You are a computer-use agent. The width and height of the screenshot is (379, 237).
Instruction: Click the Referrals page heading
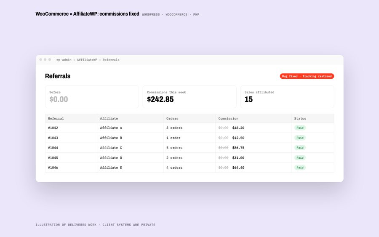point(58,76)
